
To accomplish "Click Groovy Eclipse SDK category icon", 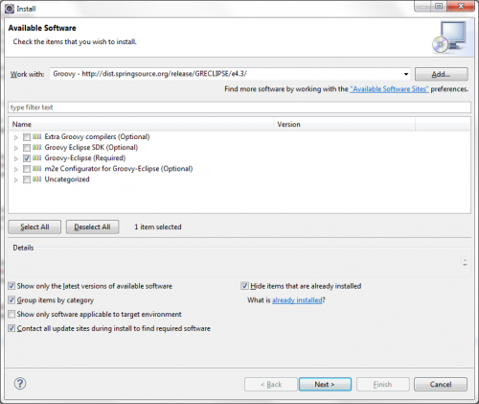I will tap(37, 147).
